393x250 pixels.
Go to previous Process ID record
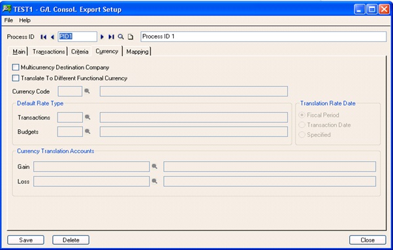(x=52, y=37)
